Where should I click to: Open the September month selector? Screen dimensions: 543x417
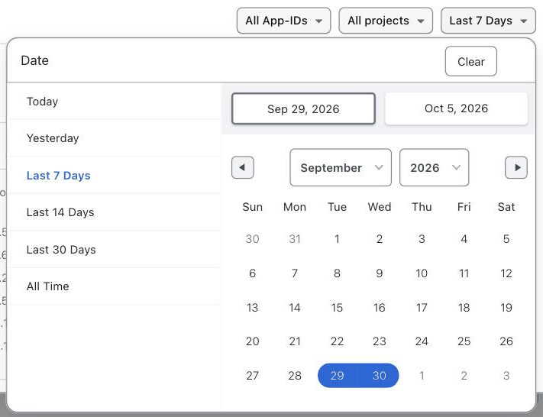341,167
